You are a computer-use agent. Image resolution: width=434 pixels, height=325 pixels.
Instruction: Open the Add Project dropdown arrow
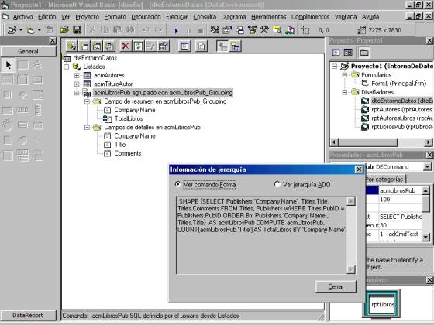point(21,30)
